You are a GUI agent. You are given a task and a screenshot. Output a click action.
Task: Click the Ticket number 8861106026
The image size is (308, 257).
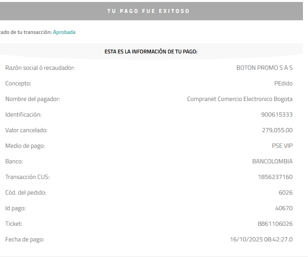[275, 224]
